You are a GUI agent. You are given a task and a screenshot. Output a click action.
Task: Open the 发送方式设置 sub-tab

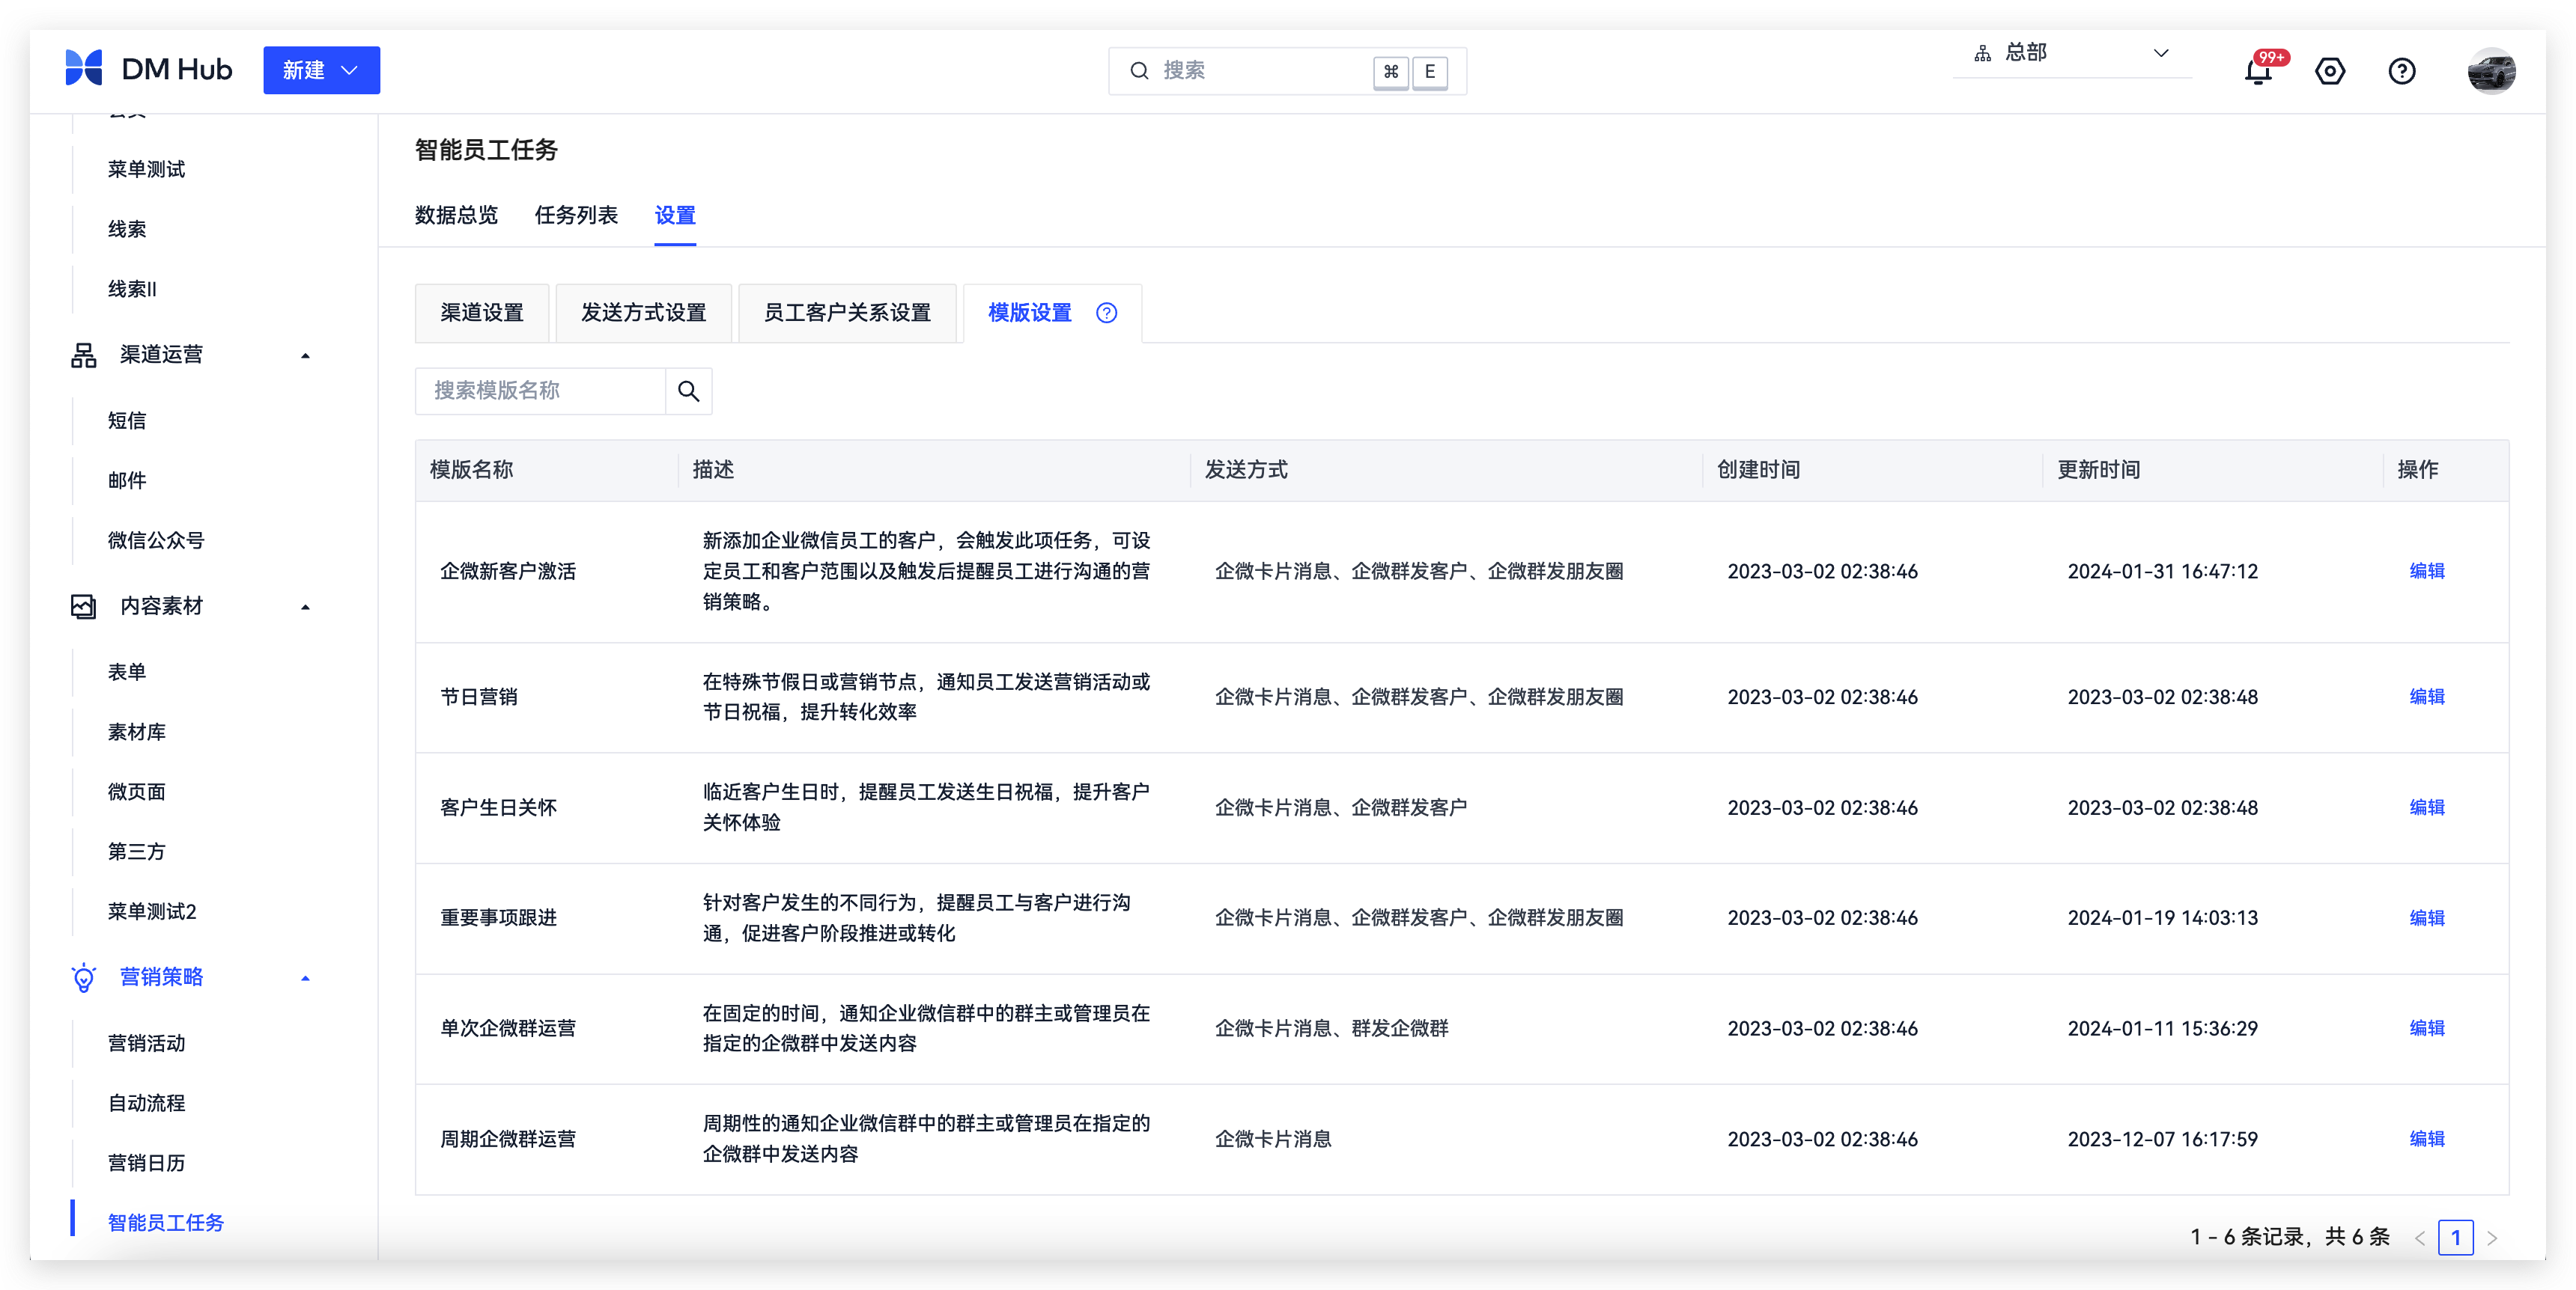pos(643,313)
